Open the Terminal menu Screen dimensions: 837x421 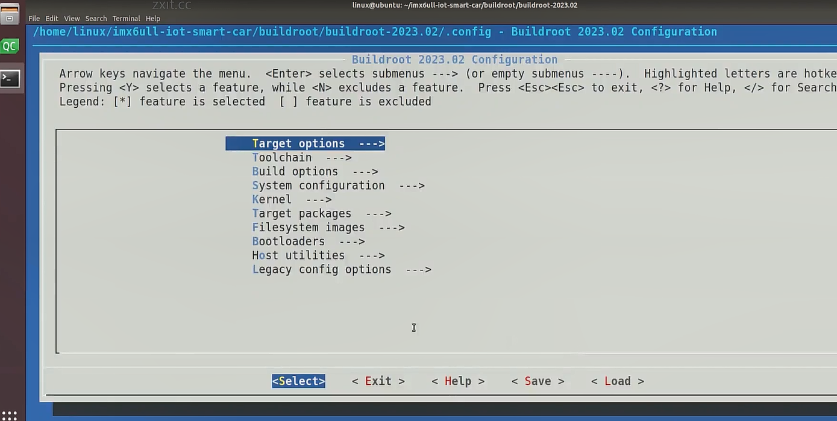tap(126, 19)
